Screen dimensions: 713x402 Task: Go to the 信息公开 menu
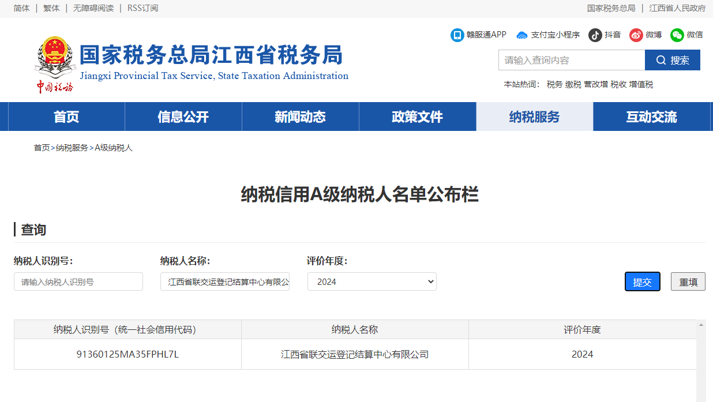click(183, 117)
